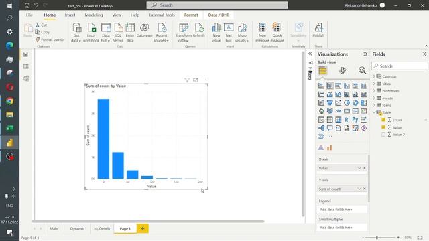The height and width of the screenshot is (241, 429).
Task: Pick the Waterfall chart visual
Action: click(321, 103)
